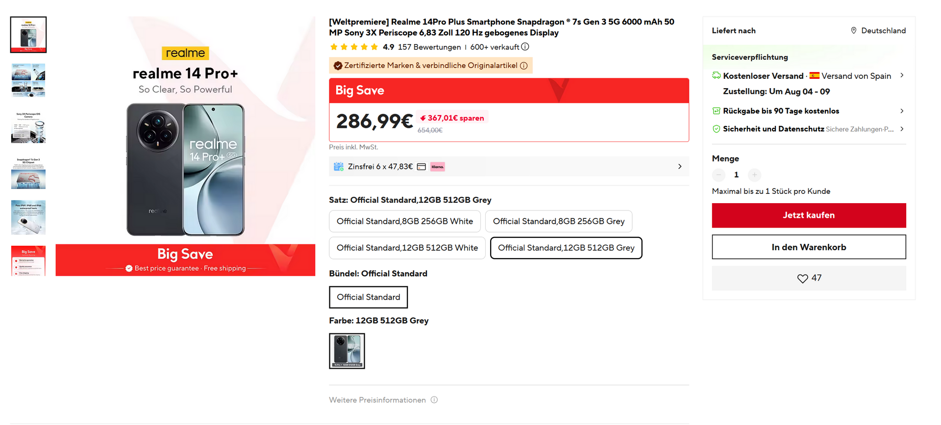Open the Snapdragon 7s Gen 3 thumbnail image

coord(28,173)
